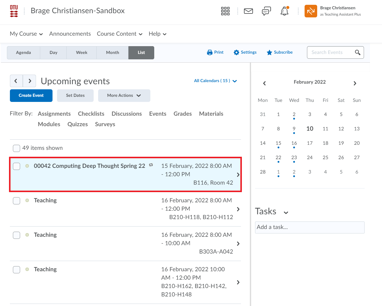This screenshot has height=306, width=382.
Task: Go to next month in mini calendar
Action: (355, 83)
